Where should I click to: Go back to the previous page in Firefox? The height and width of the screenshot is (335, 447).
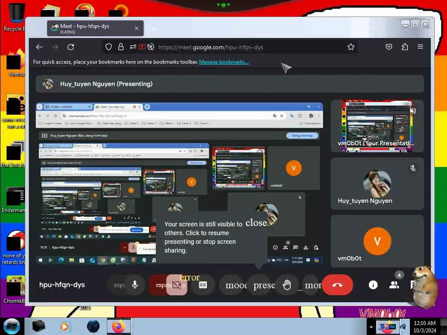39,47
